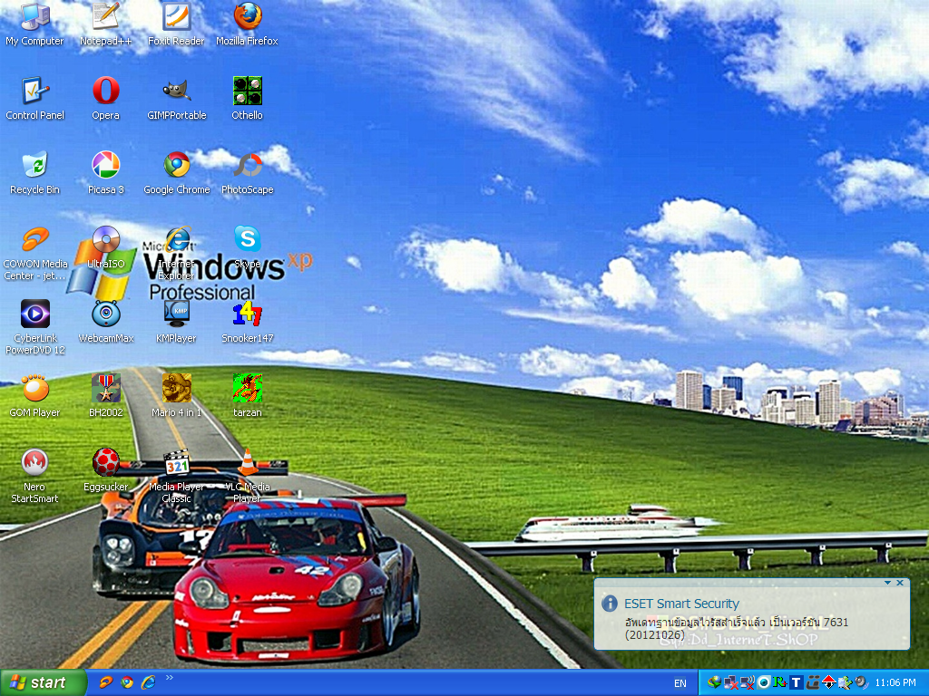Open COWON jetAudio from the Quick Launch bar
Screen dimensions: 929x696
[x=106, y=682]
